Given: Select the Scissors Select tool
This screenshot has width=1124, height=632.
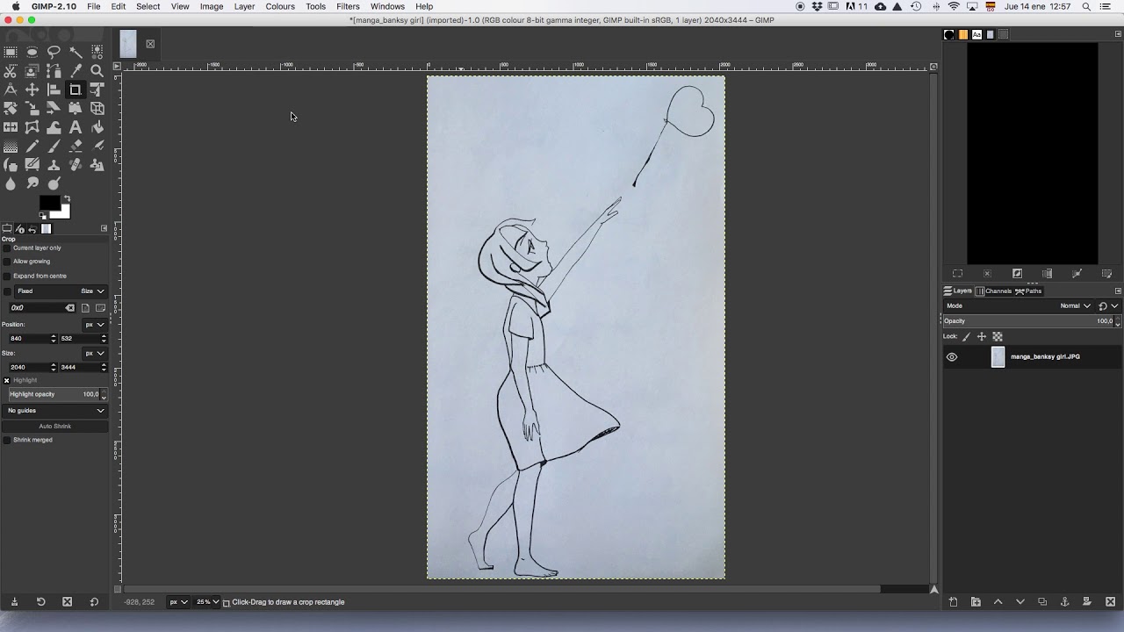Looking at the screenshot, I should (x=11, y=71).
